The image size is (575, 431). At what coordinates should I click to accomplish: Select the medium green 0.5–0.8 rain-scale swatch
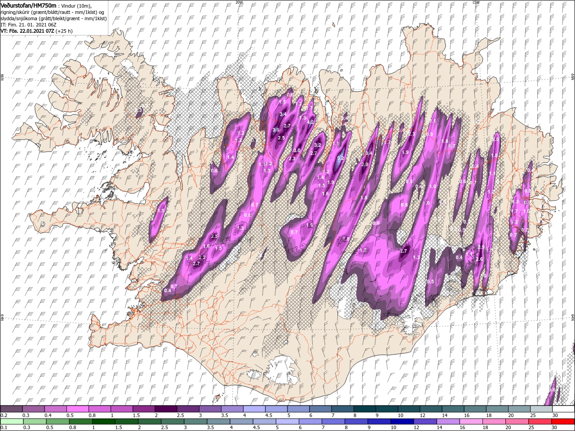pyautogui.click(x=57, y=422)
